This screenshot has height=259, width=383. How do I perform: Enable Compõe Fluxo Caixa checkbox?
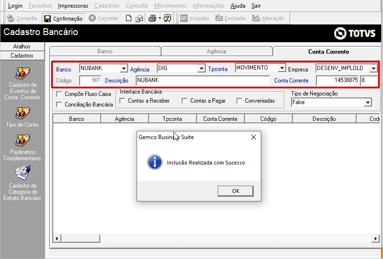[59, 94]
